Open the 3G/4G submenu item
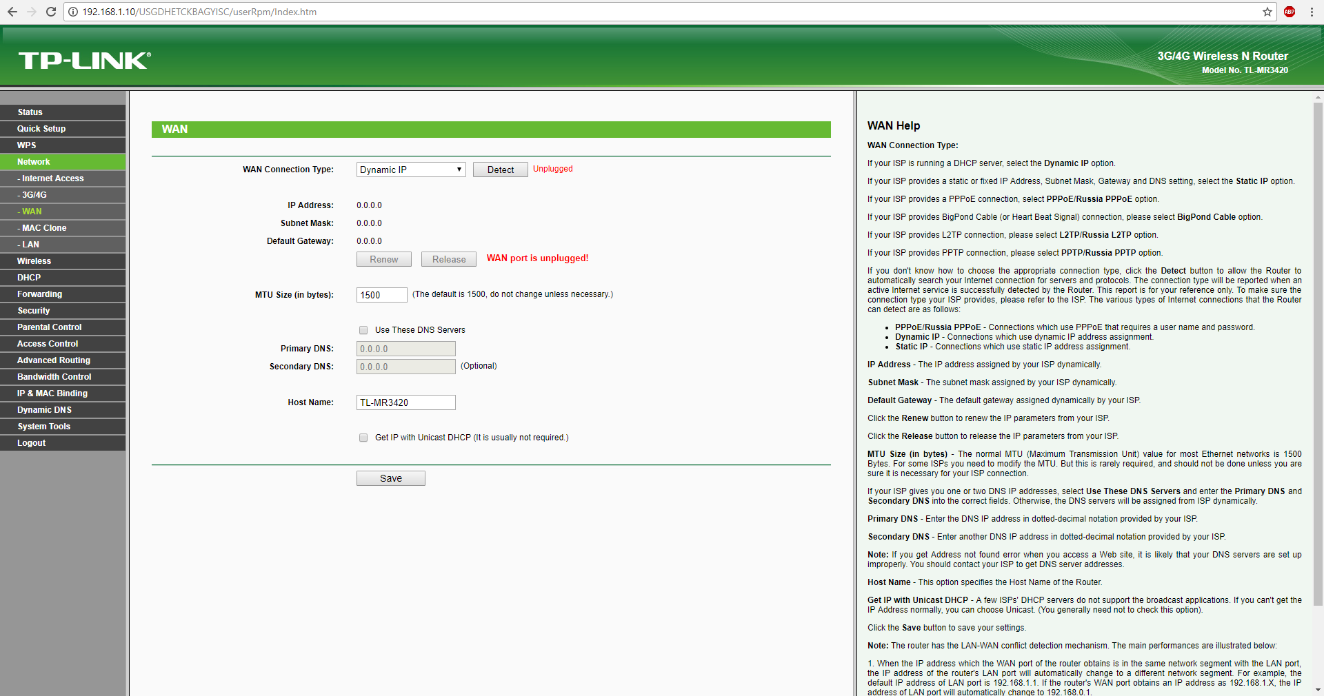The height and width of the screenshot is (696, 1324). pyautogui.click(x=63, y=195)
